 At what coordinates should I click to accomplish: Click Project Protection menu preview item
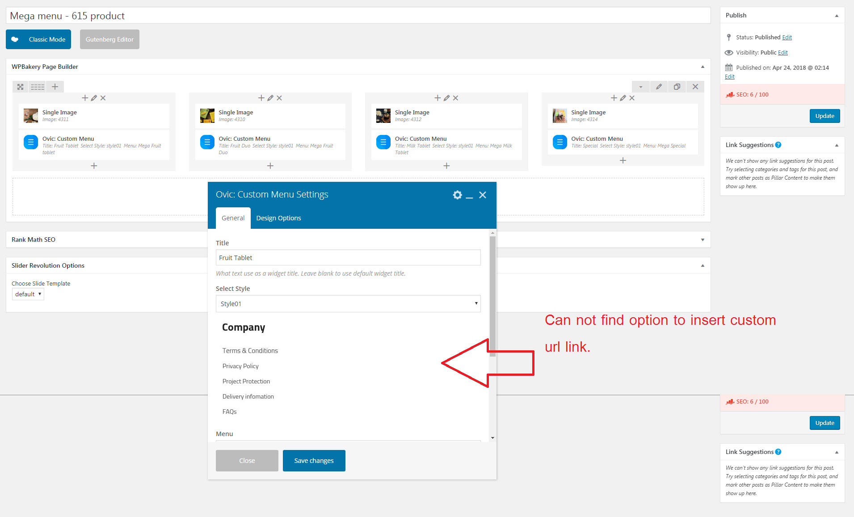click(x=246, y=381)
